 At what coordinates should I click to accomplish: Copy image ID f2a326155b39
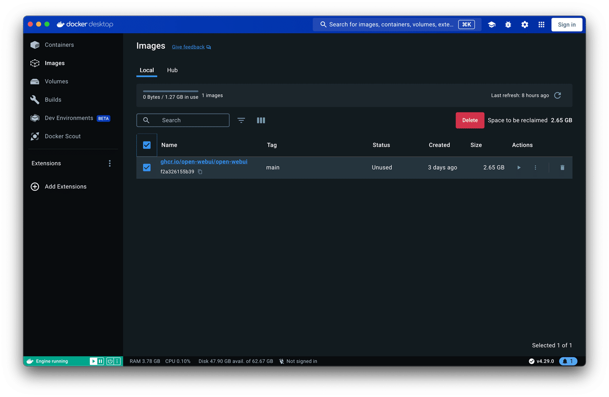coord(200,172)
